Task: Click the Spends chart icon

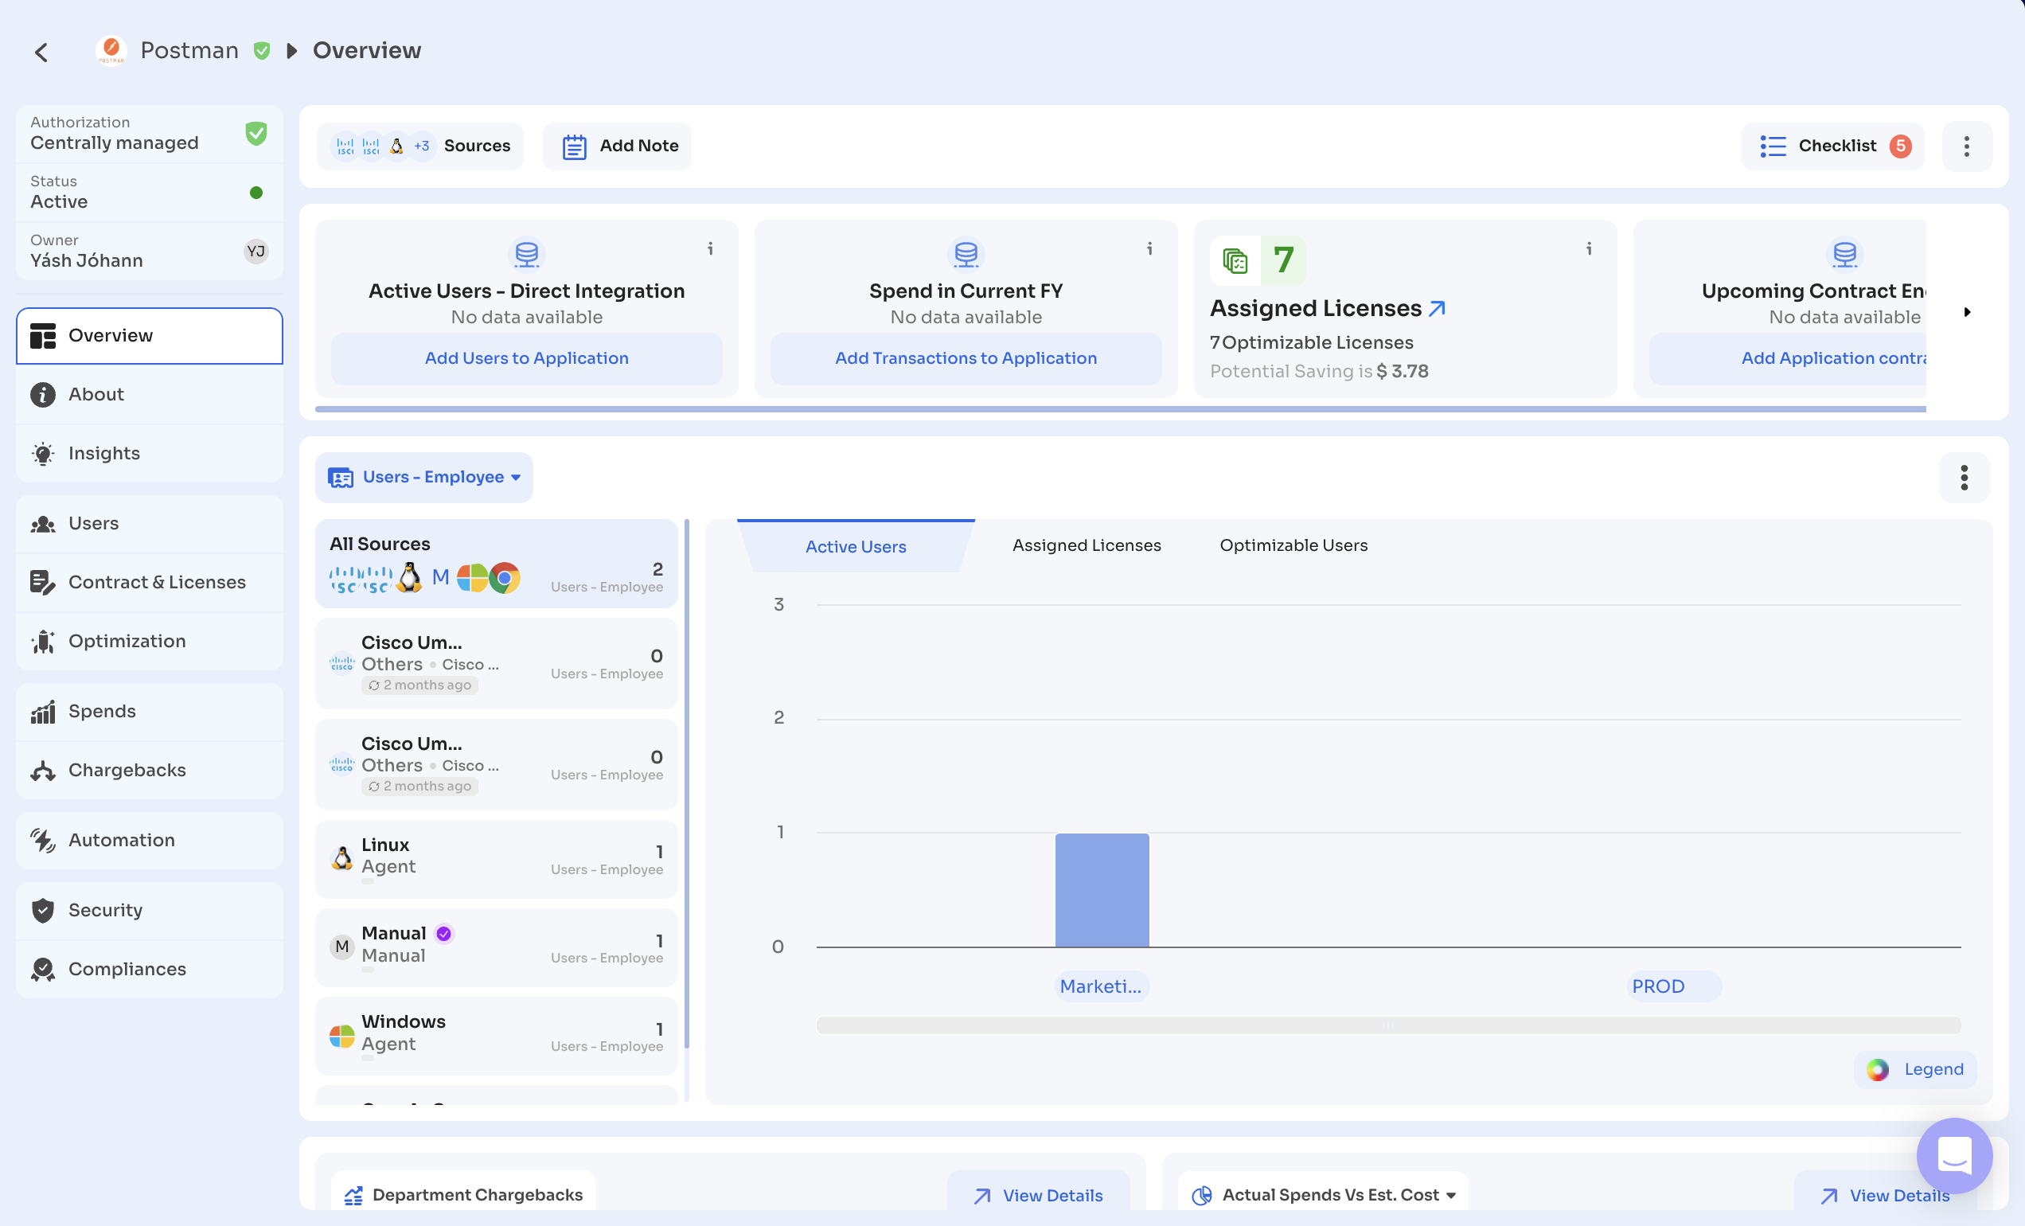Action: (x=43, y=712)
